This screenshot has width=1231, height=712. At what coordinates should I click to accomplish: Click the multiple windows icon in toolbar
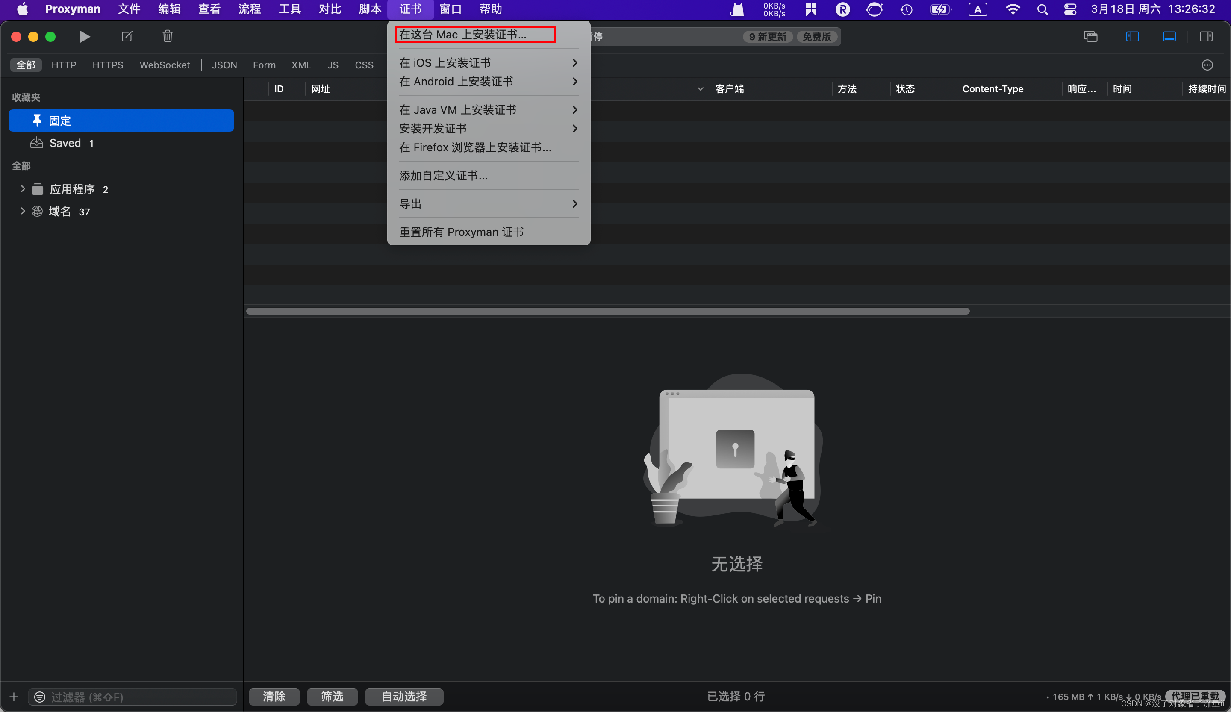1090,36
